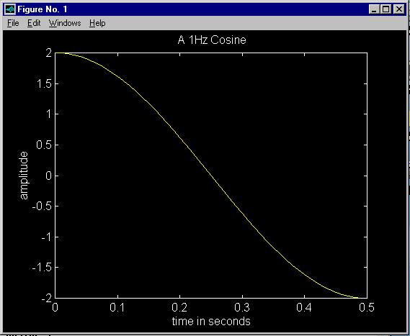Open the Windows menu
Image resolution: width=410 pixels, height=336 pixels.
coord(65,23)
